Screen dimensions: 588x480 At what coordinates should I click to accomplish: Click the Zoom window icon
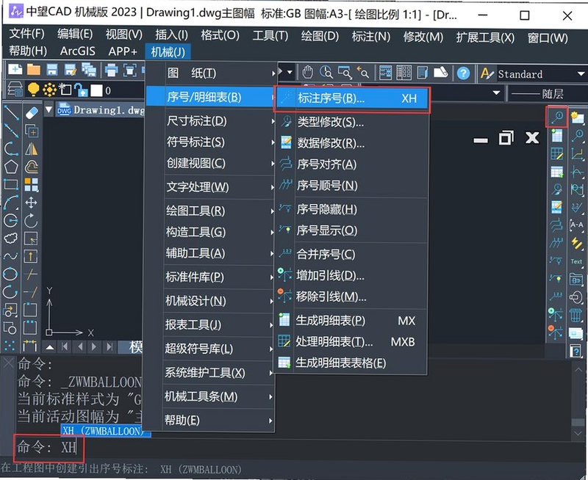(345, 73)
